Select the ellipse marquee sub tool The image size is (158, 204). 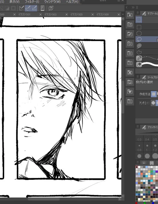pos(147,33)
